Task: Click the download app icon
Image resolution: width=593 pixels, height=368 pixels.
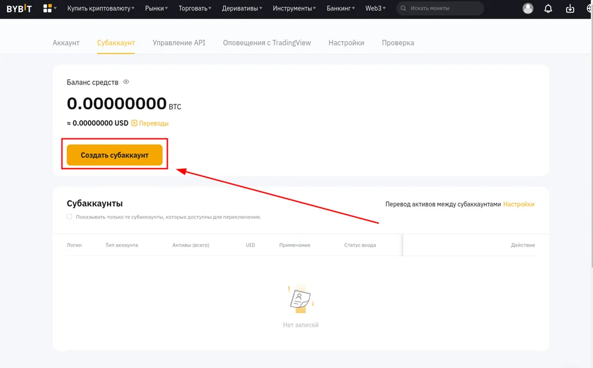Action: tap(570, 9)
